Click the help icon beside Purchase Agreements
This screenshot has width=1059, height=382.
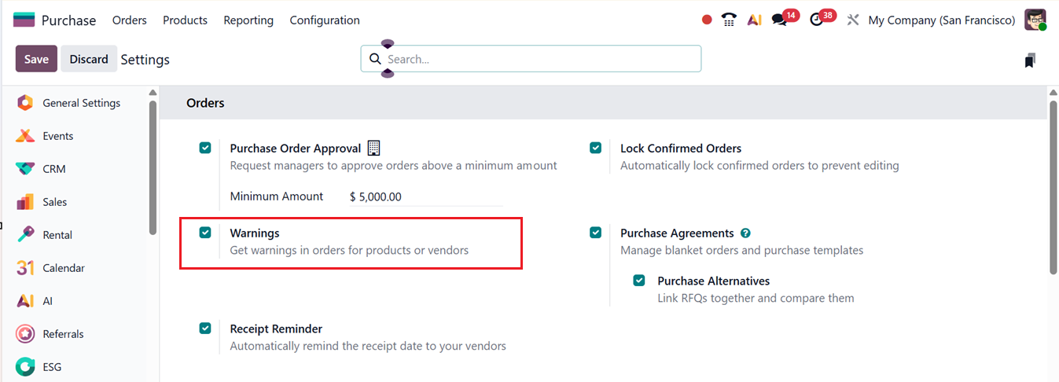(x=745, y=233)
